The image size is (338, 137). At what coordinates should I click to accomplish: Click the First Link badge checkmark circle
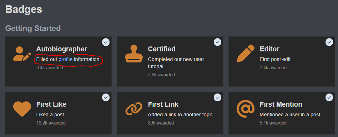tap(217, 98)
